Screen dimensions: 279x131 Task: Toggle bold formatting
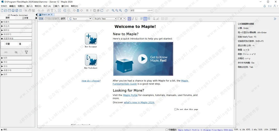coord(129,19)
